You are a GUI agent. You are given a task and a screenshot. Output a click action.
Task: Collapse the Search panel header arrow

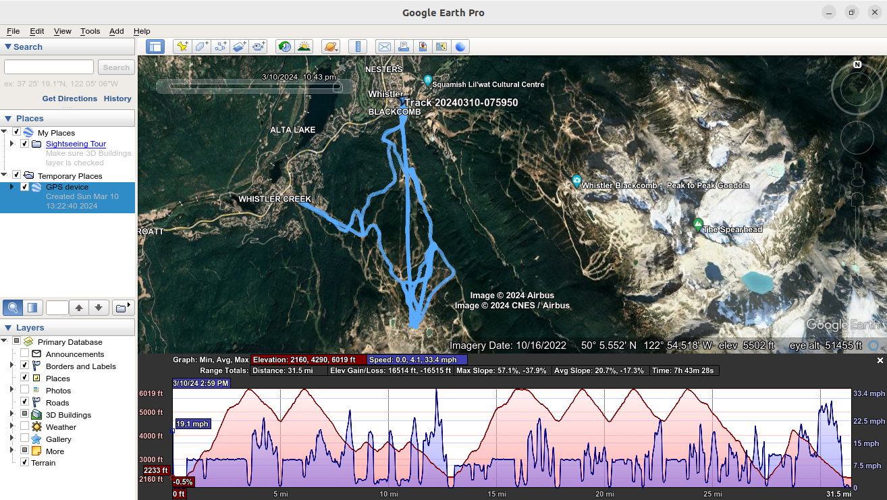pyautogui.click(x=8, y=47)
